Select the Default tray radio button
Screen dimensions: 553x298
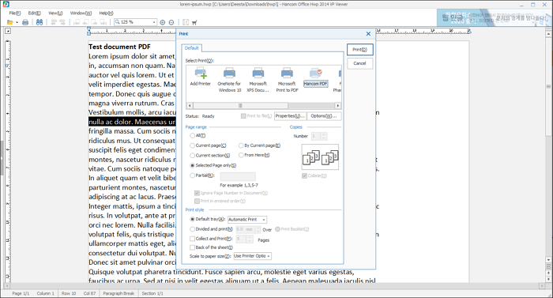pos(192,219)
